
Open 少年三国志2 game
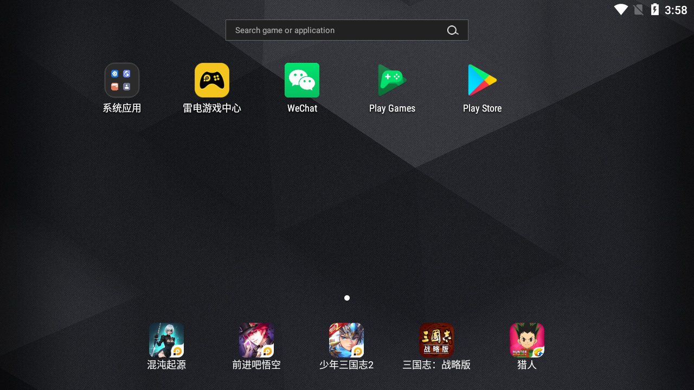(346, 340)
